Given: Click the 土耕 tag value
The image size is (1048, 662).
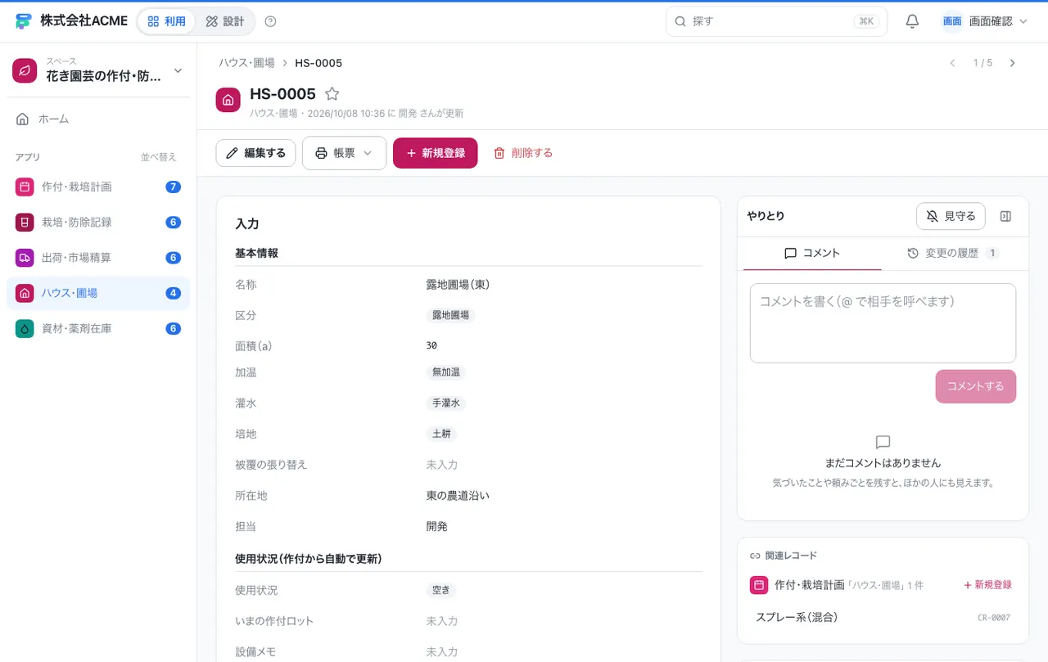Looking at the screenshot, I should (440, 434).
